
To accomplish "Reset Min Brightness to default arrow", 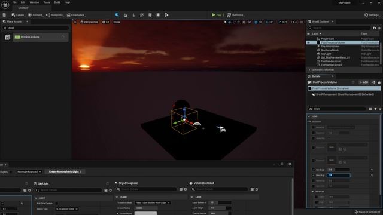I will click(x=372, y=170).
